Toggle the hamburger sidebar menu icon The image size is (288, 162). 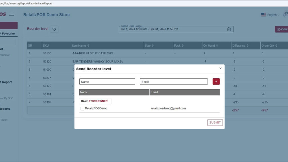pyautogui.click(x=12, y=14)
